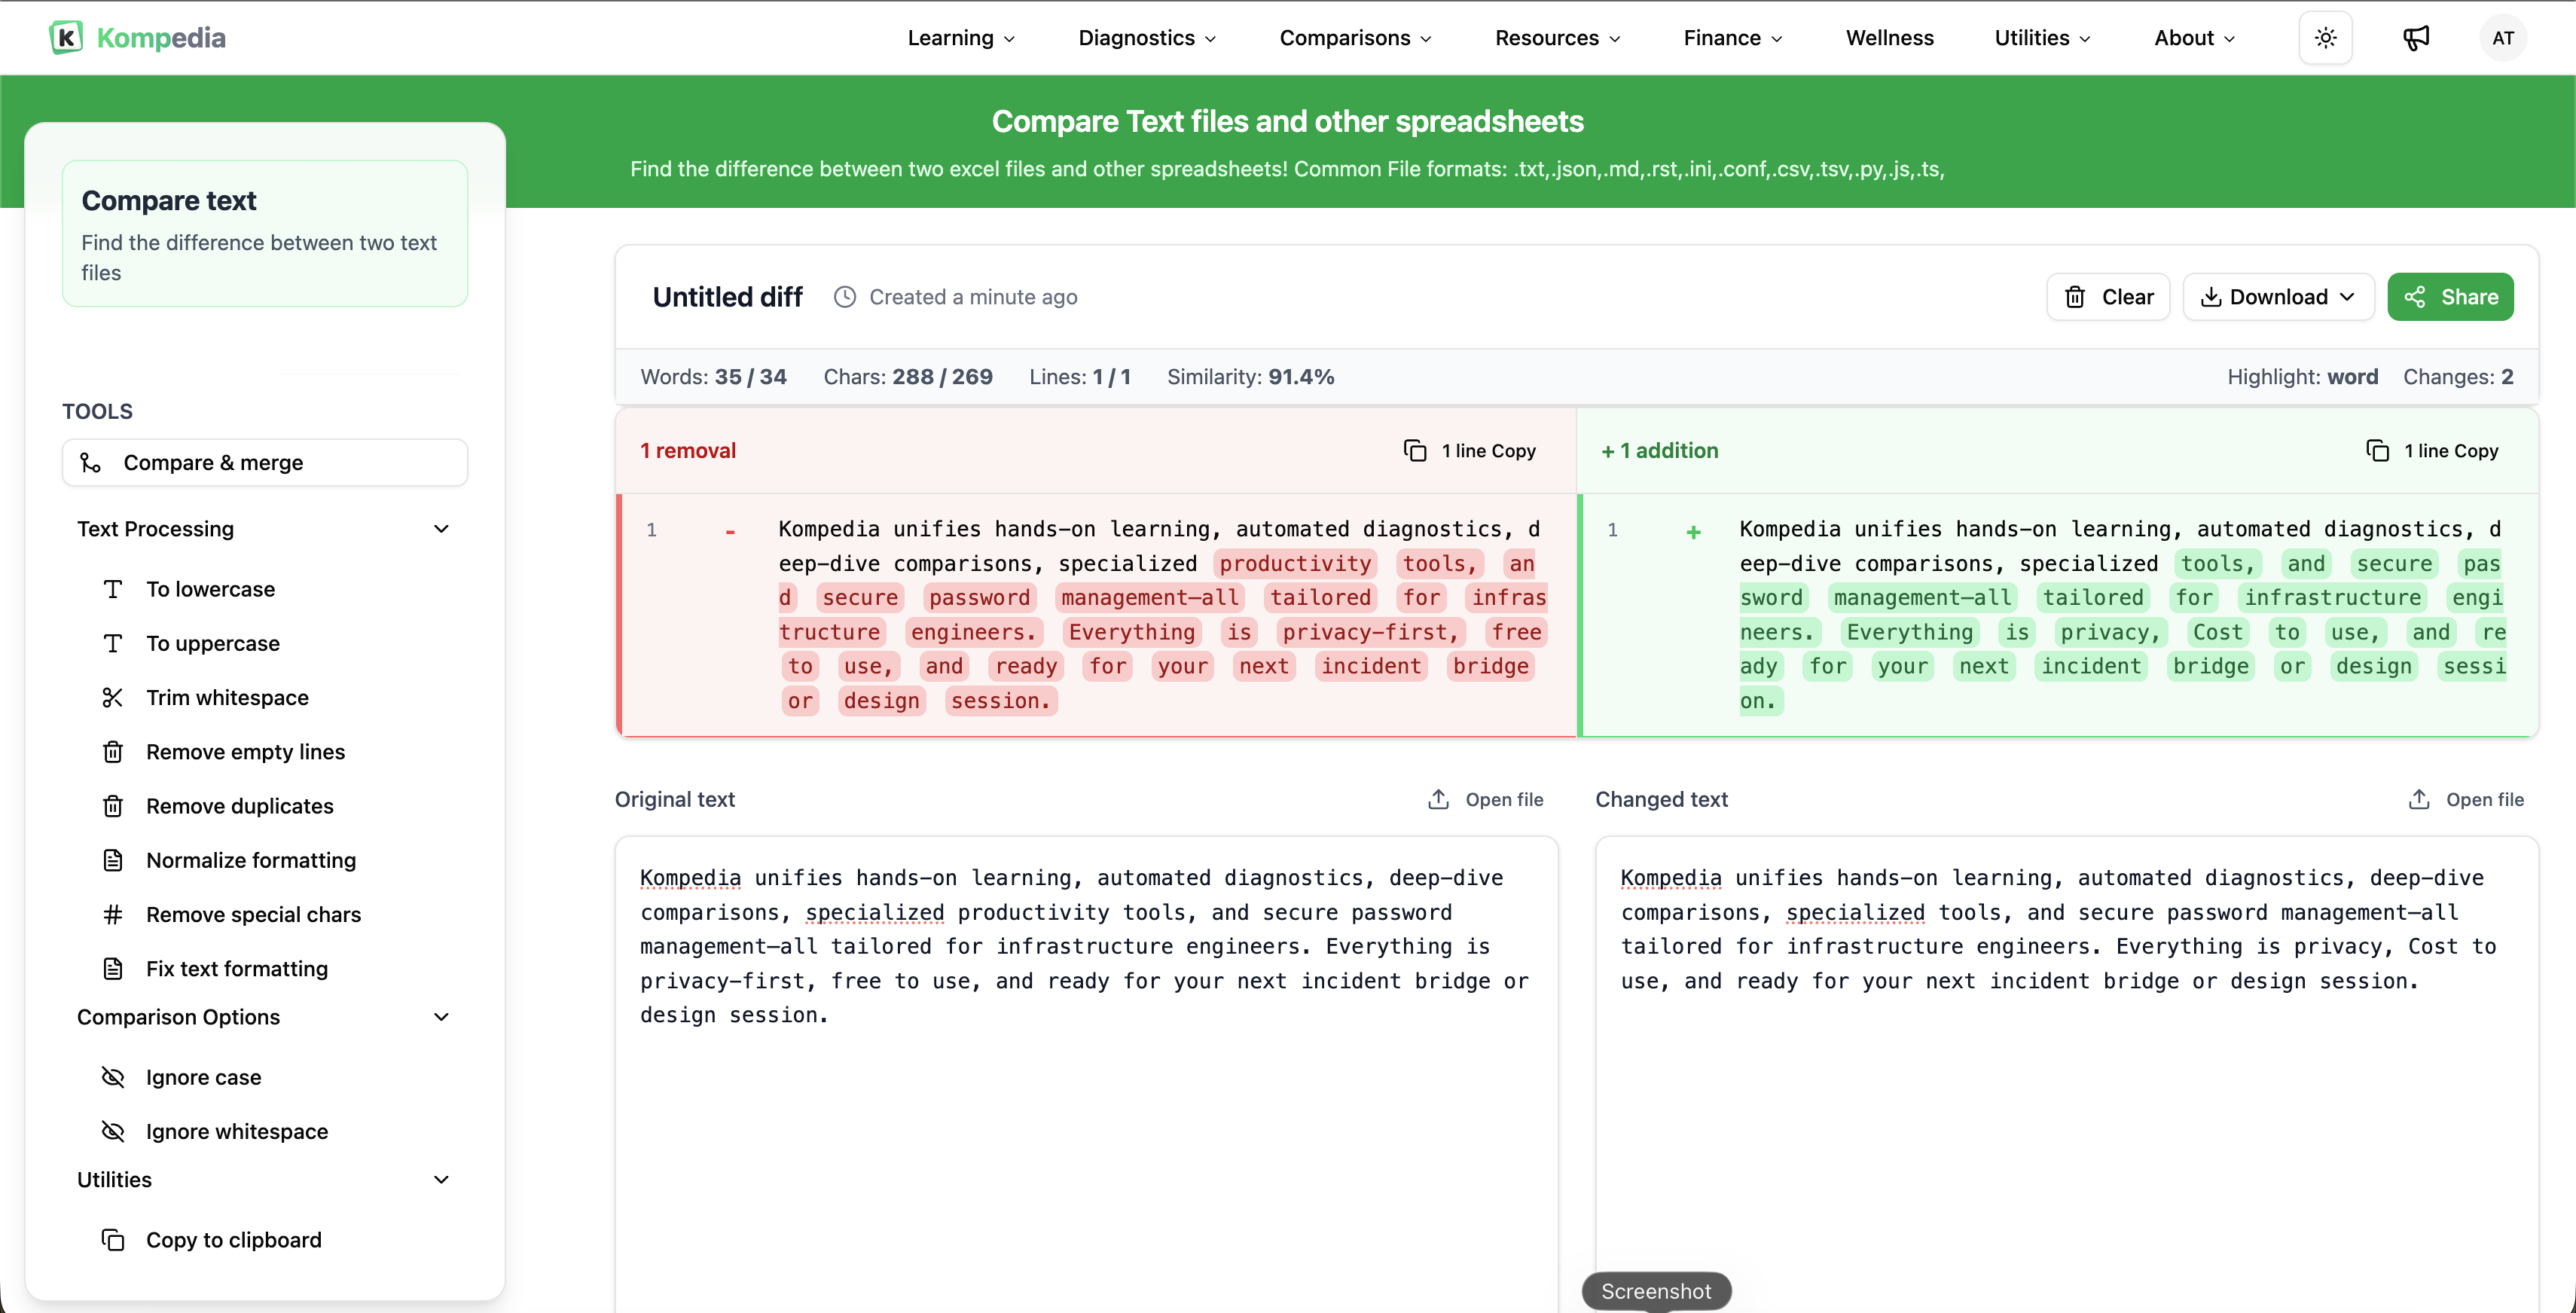The height and width of the screenshot is (1313, 2576).
Task: Open the Diagnostics menu
Action: pos(1146,38)
